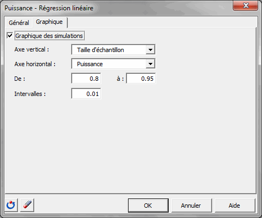
Task: Select the Graphique tab
Action: point(49,22)
